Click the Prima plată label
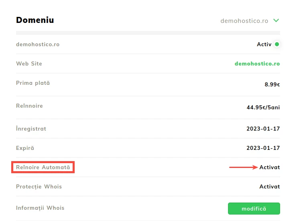Viewport: 299px width, 221px height. coord(33,83)
